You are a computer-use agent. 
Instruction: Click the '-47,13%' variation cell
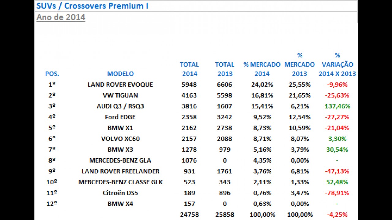pos(337,171)
